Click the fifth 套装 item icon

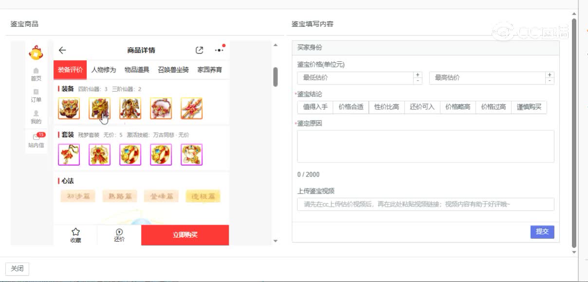191,155
